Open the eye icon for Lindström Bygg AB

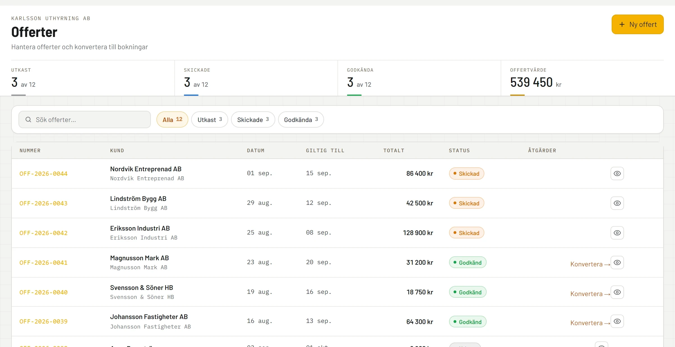pos(617,203)
